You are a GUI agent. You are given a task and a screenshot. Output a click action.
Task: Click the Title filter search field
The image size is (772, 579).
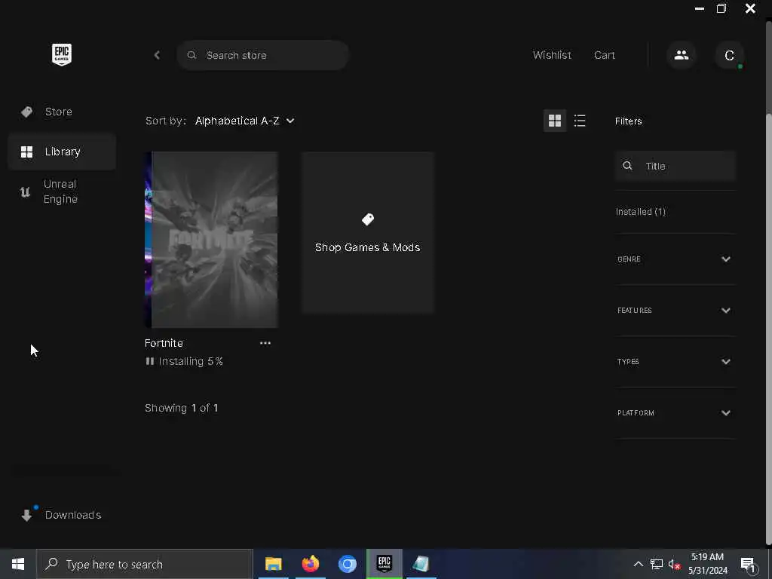pos(675,166)
